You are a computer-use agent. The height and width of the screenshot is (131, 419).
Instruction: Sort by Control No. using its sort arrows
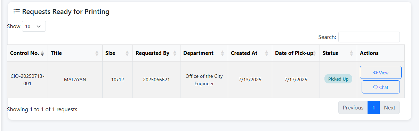click(x=42, y=53)
